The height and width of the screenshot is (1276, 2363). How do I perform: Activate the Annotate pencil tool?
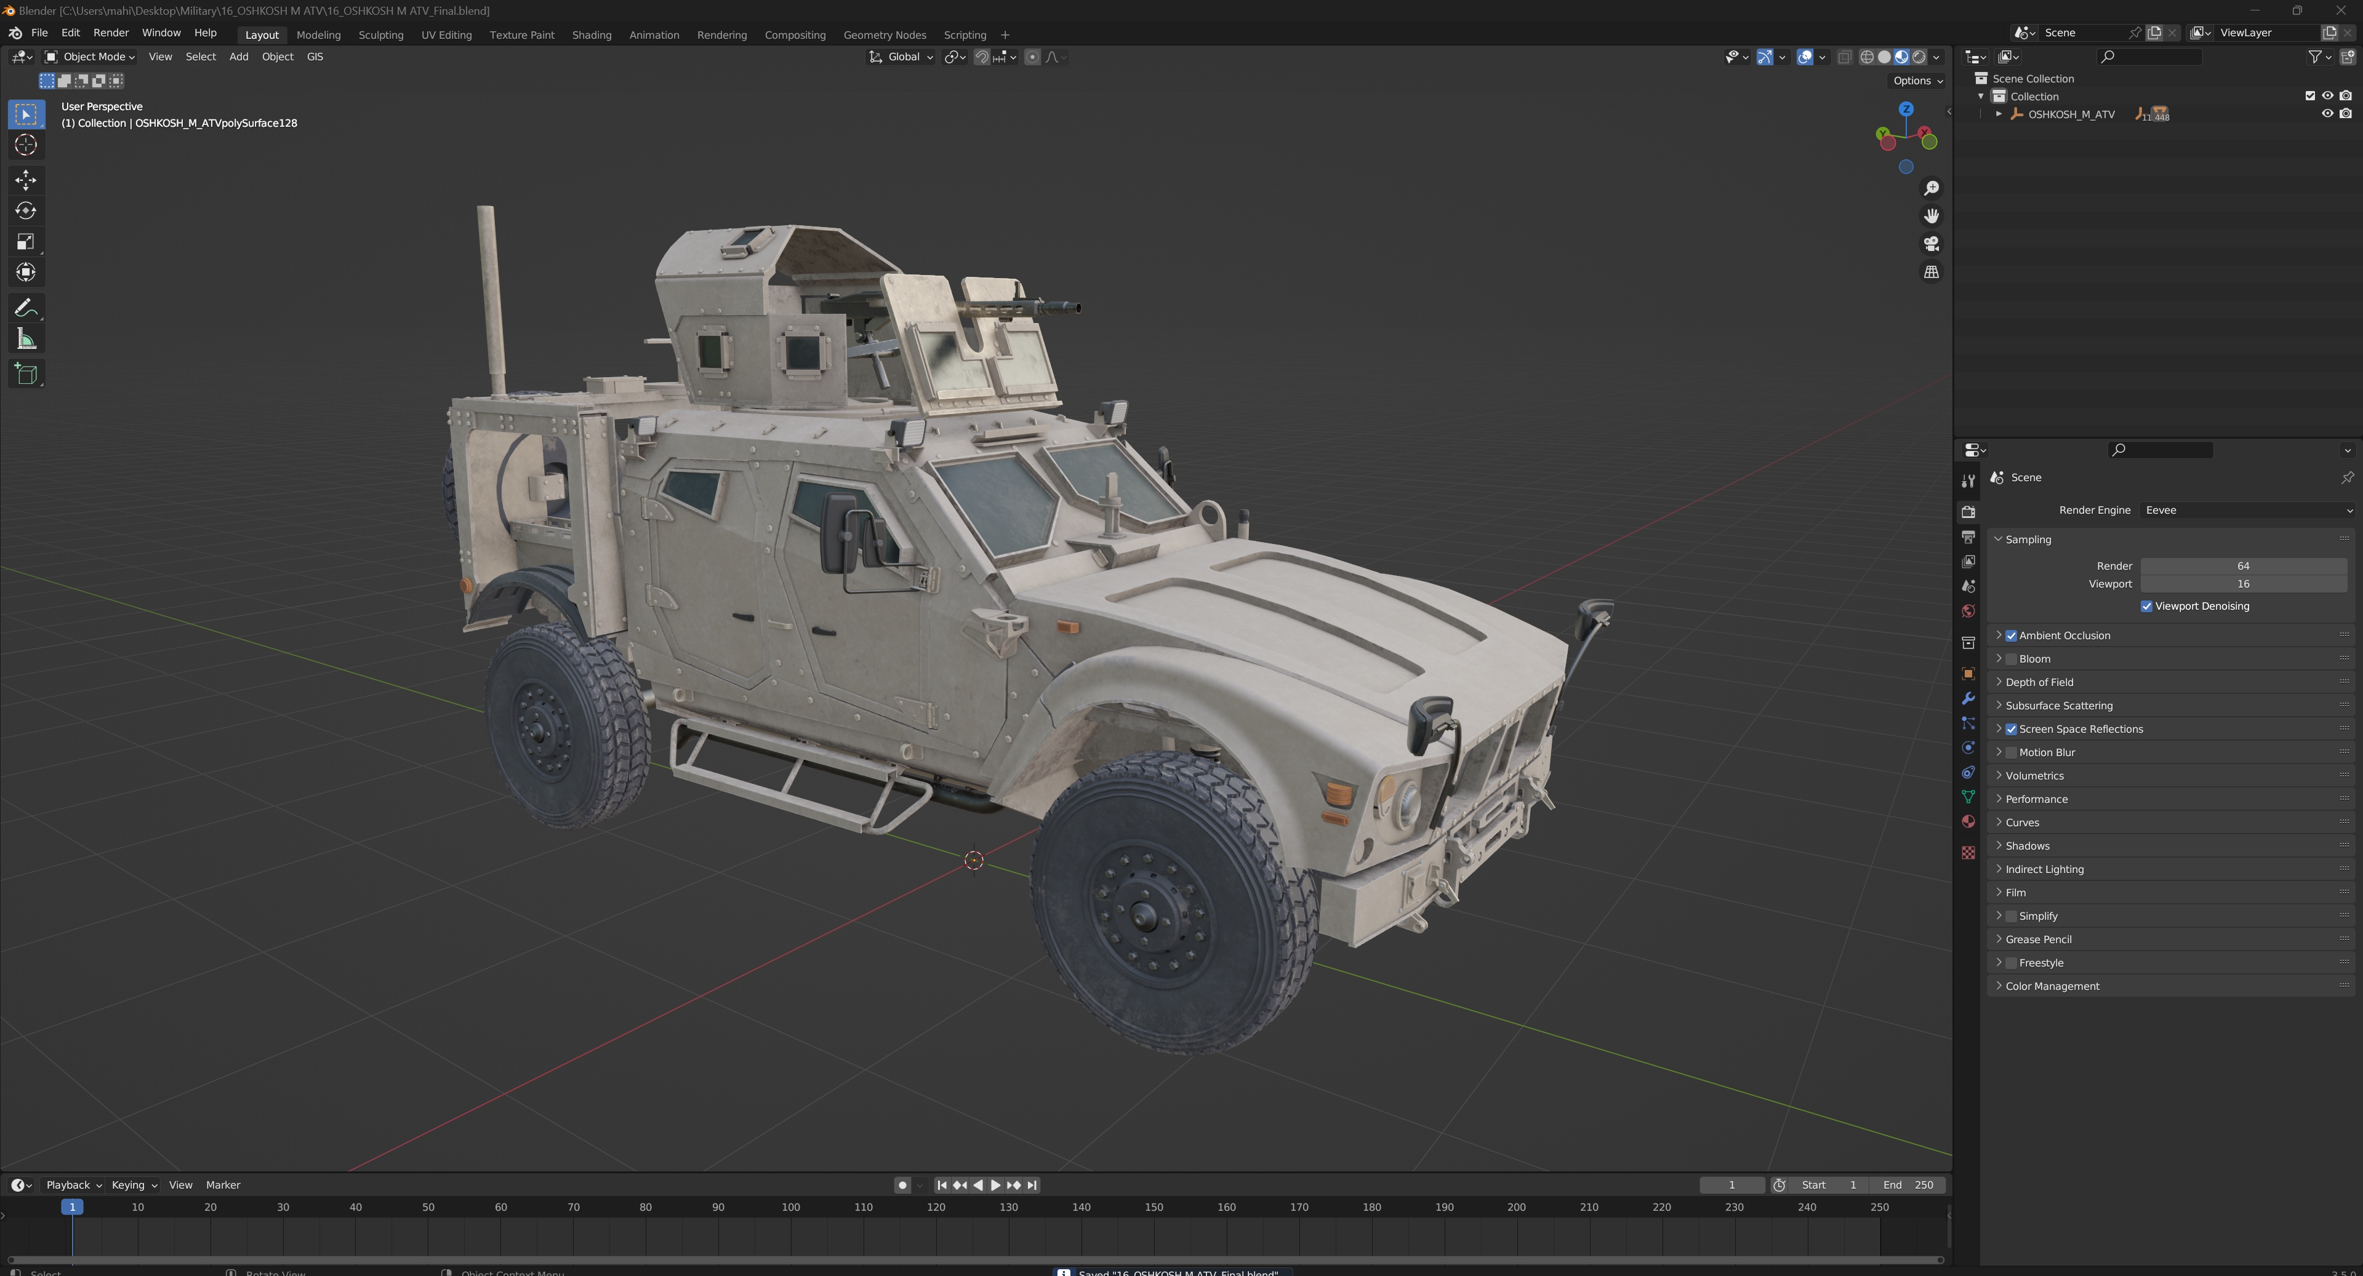[26, 308]
